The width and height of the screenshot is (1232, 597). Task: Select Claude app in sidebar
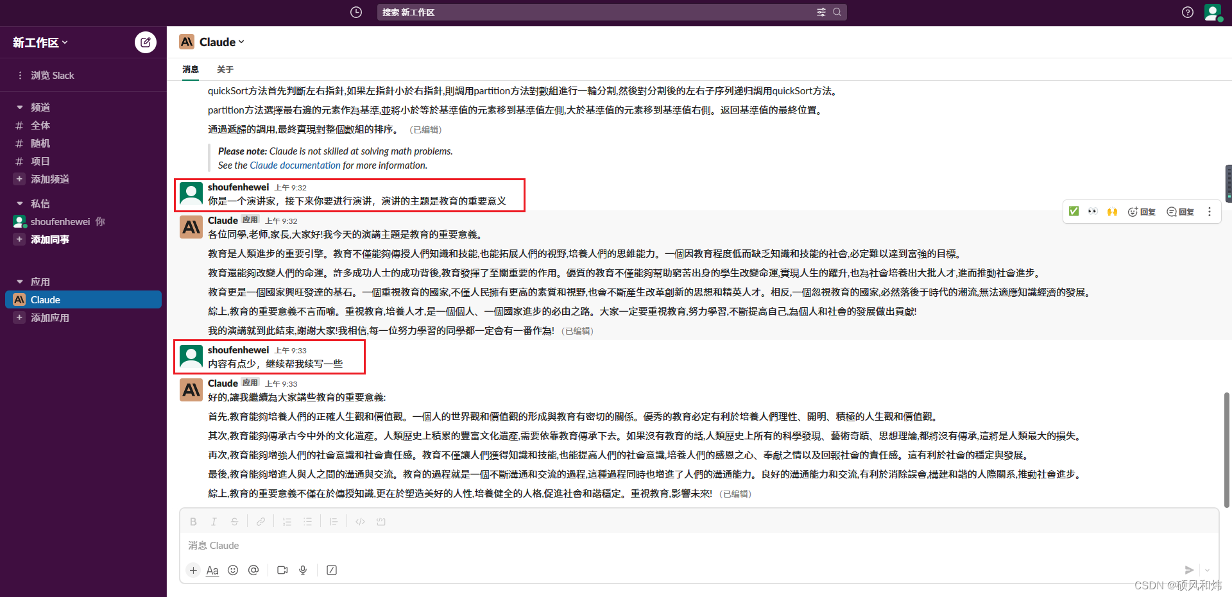coord(83,299)
